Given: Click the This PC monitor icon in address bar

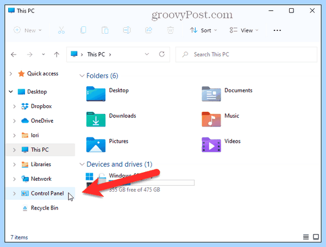Looking at the screenshot, I should [74, 54].
